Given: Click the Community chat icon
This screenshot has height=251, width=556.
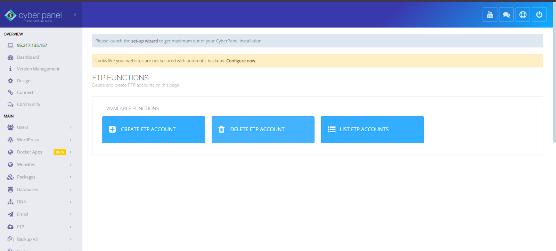Looking at the screenshot, I should (x=10, y=104).
